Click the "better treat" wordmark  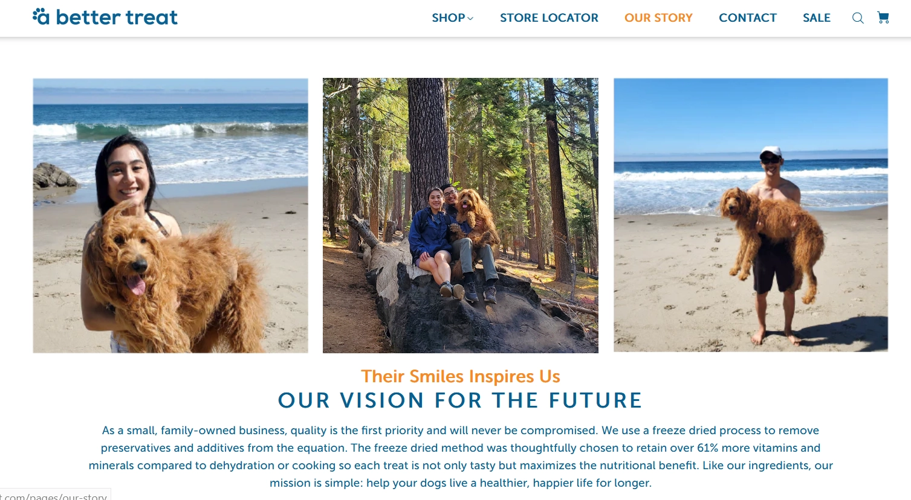pos(117,18)
